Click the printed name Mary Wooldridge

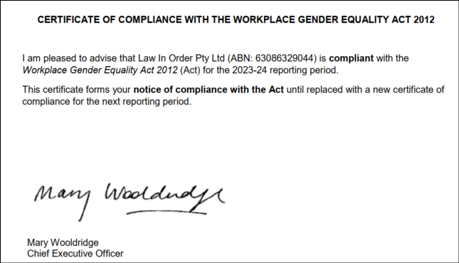tap(63, 242)
